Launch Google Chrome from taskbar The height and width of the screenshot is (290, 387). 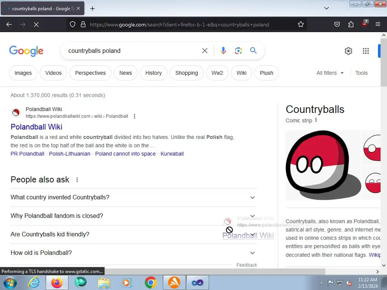tap(150, 283)
